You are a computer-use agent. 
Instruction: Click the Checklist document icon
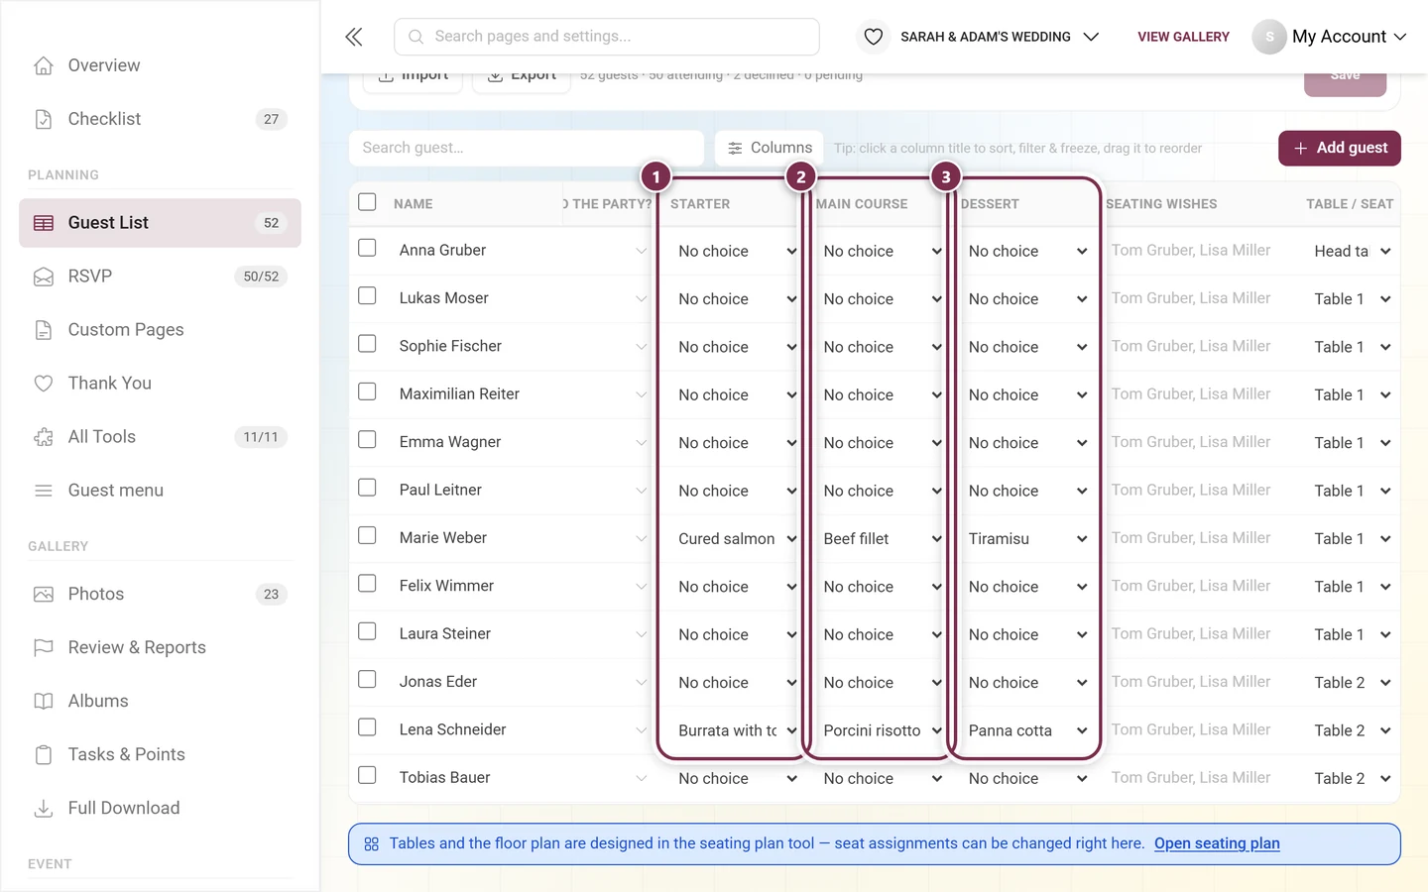[x=44, y=119]
